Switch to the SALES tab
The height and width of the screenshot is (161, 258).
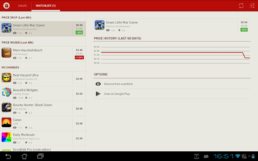pyautogui.click(x=23, y=6)
